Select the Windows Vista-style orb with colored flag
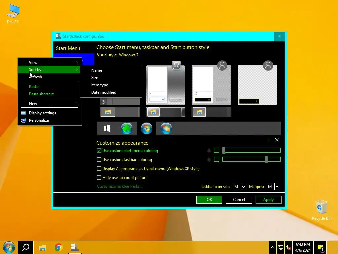The width and height of the screenshot is (338, 254). click(x=166, y=128)
